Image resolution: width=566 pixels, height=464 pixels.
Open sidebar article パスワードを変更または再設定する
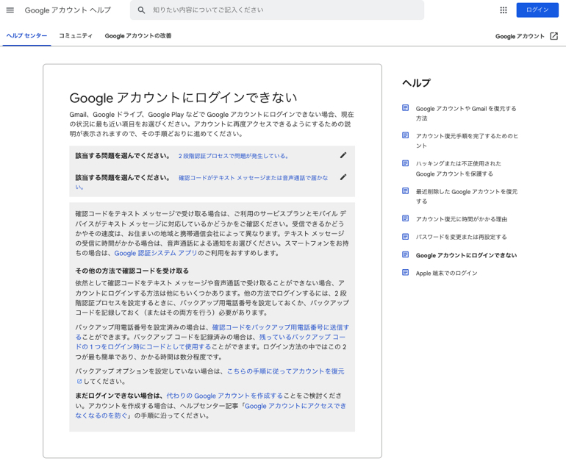click(x=461, y=237)
